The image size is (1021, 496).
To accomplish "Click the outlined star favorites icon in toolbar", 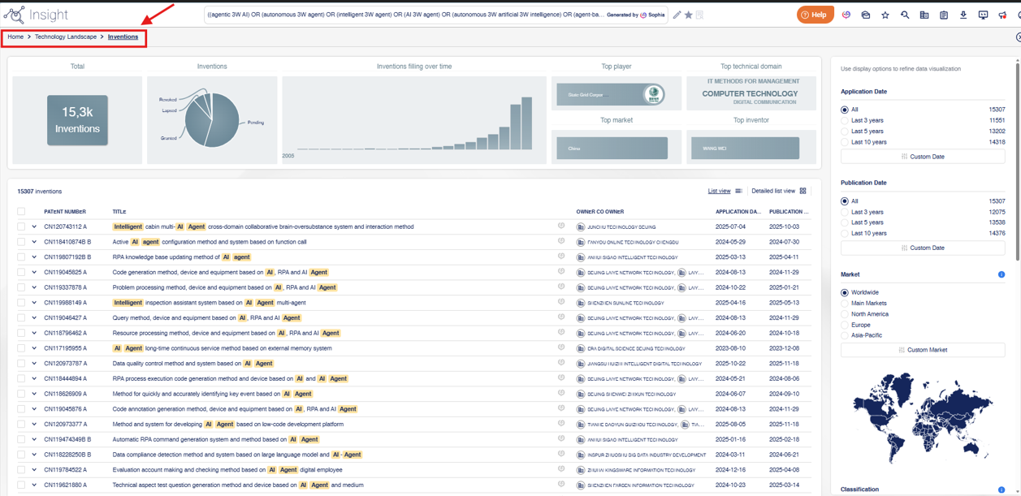I will 885,15.
